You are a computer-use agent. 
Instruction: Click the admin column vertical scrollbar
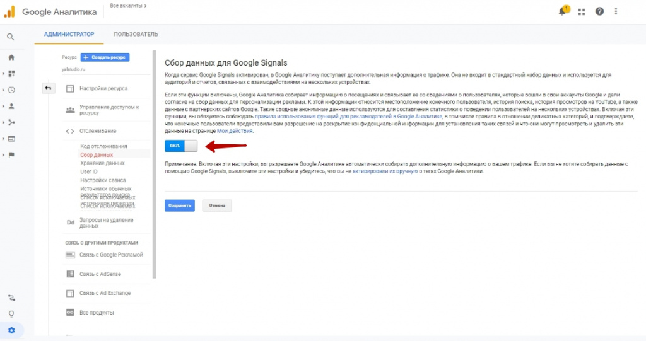coord(155,165)
